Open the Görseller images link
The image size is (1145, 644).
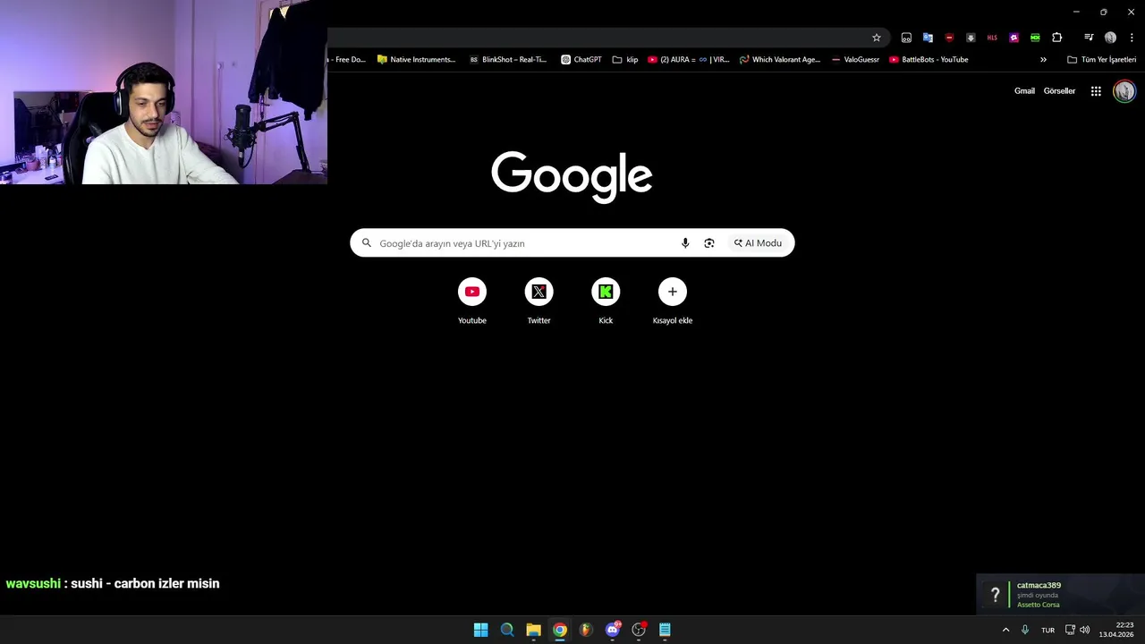[1059, 91]
